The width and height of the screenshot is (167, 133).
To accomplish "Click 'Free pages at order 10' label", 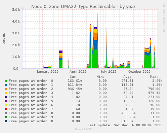I will 31,121.
